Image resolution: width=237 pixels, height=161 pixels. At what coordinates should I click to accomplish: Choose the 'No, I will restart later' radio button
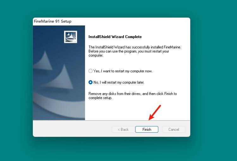click(x=91, y=82)
